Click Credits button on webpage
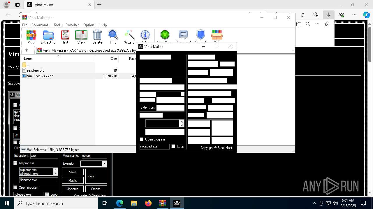Image resolution: width=373 pixels, height=209 pixels. point(96,189)
